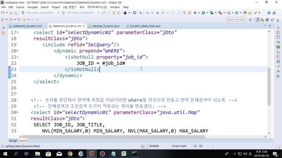Expand the Debug button dropdown arrow
Image resolution: width=282 pixels, height=158 pixels.
click(x=199, y=13)
